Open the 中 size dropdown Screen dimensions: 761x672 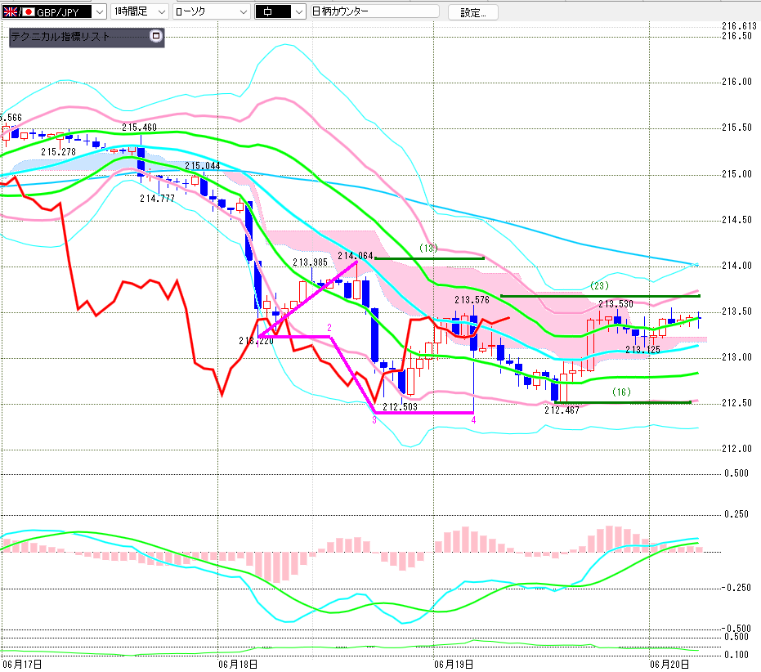click(280, 11)
